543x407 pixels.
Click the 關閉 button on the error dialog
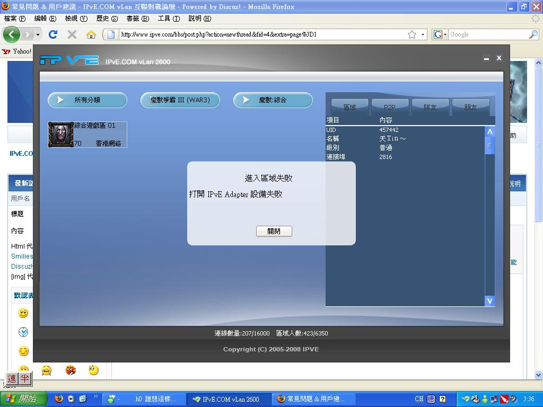pos(274,231)
